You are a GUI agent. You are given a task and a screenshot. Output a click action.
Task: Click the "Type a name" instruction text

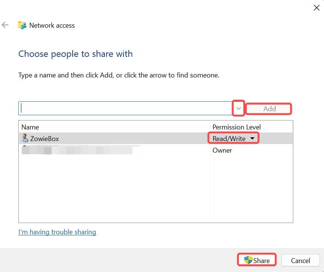[x=119, y=75]
